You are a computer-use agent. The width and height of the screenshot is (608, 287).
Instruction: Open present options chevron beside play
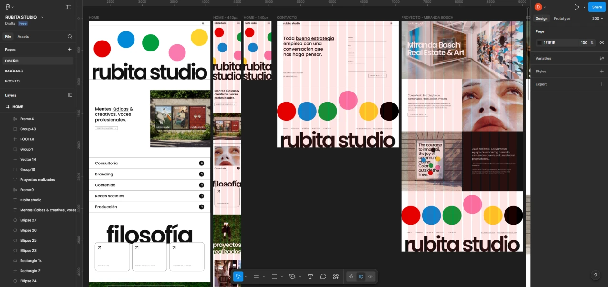click(584, 7)
